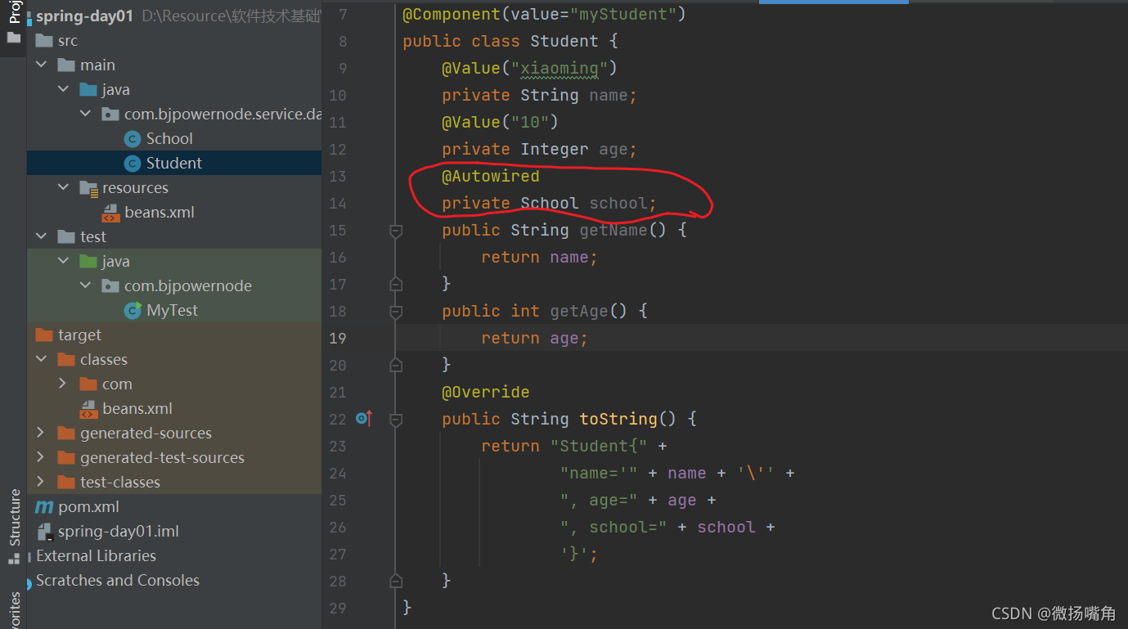Click the com.bjpowernode.service package icon
Screen dimensions: 1128x629
(110, 115)
